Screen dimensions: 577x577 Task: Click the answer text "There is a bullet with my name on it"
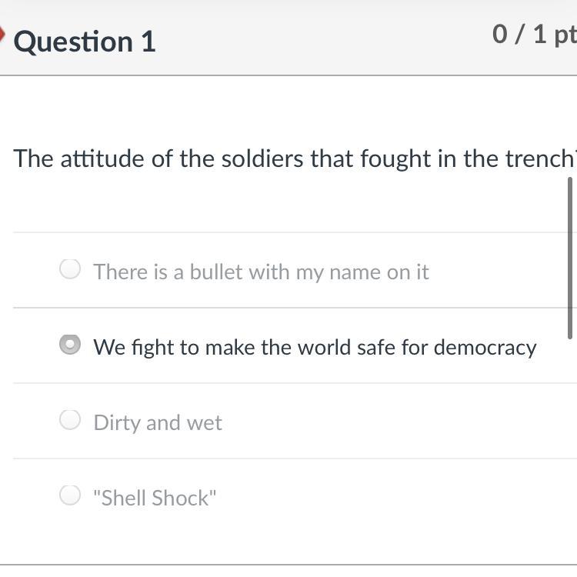point(261,272)
